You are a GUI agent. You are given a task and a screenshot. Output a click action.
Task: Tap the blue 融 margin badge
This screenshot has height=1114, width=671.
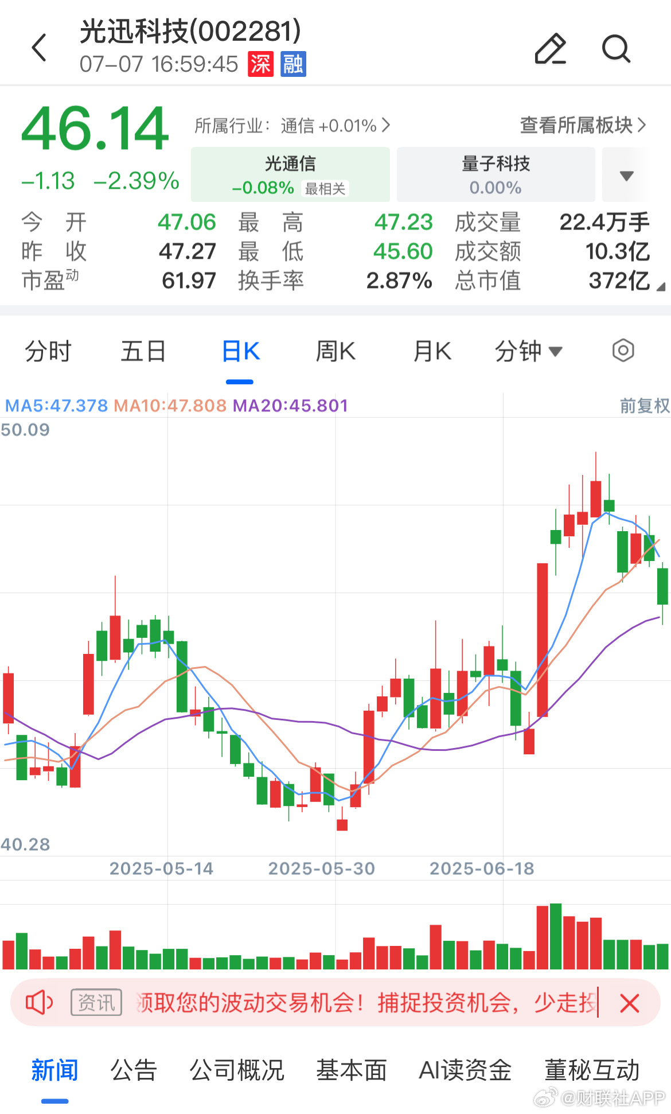point(293,64)
